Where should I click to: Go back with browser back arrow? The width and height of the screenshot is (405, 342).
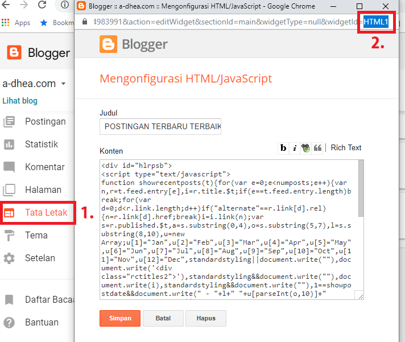[6, 5]
